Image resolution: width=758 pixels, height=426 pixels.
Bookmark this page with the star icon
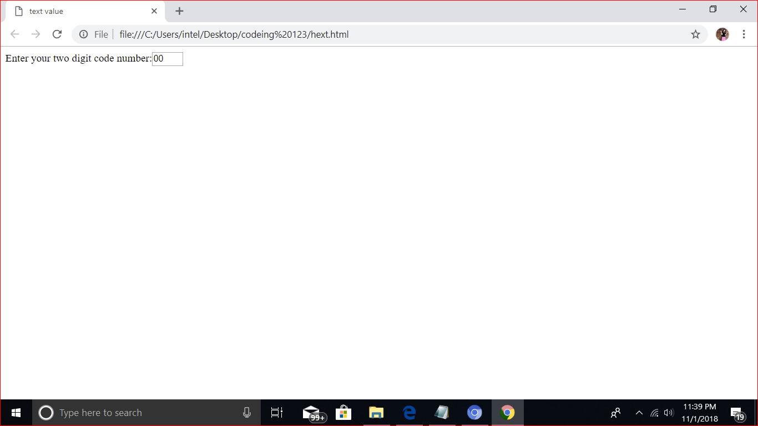tap(696, 34)
